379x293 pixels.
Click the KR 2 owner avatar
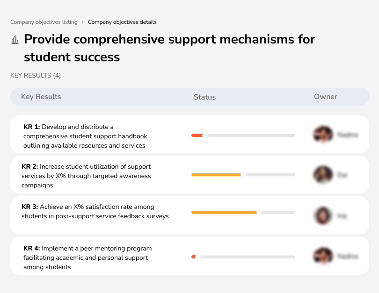click(x=323, y=175)
